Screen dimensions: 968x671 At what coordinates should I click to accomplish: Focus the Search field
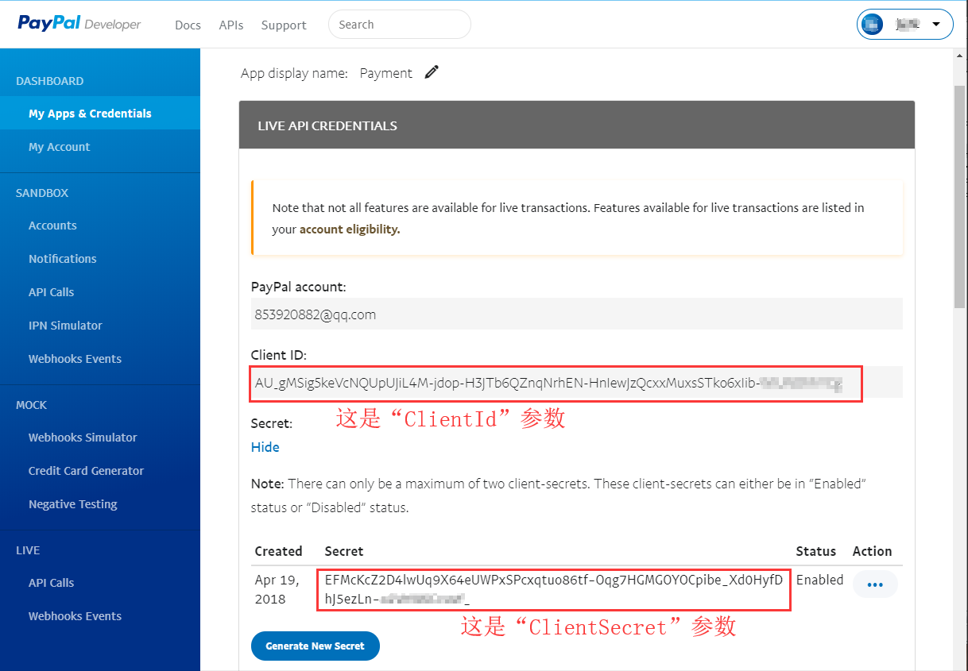(400, 24)
